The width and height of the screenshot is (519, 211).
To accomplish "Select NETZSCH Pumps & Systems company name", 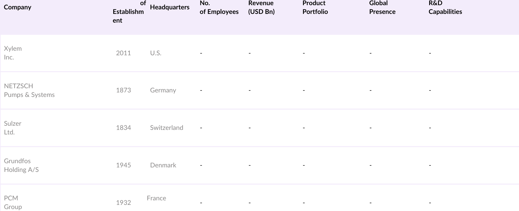I will tap(29, 90).
